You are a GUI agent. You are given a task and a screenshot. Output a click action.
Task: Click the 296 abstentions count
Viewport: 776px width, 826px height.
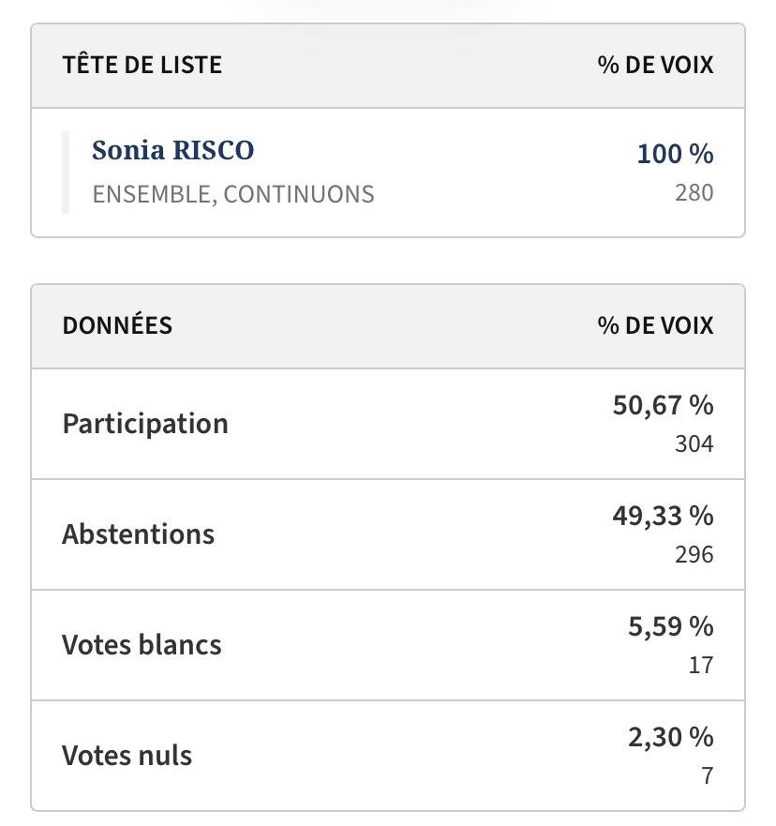(694, 555)
